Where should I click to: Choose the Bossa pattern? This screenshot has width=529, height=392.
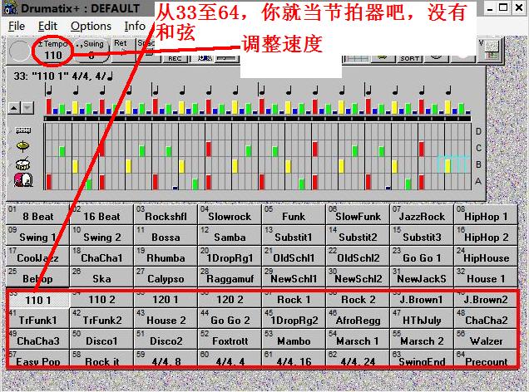tap(166, 235)
